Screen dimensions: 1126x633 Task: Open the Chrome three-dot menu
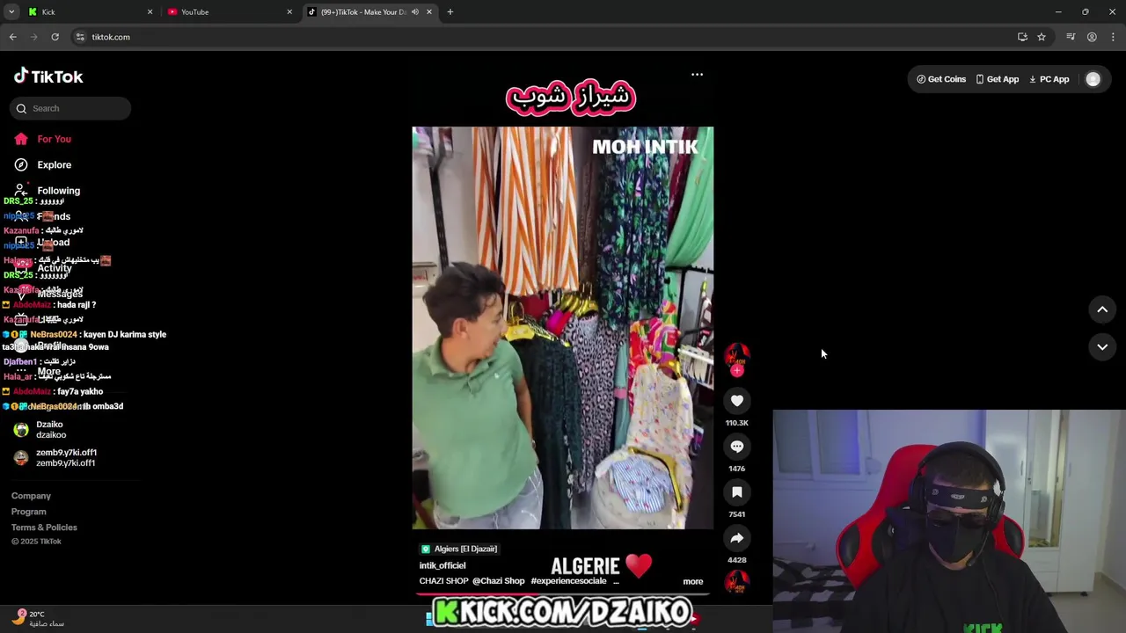click(1114, 37)
